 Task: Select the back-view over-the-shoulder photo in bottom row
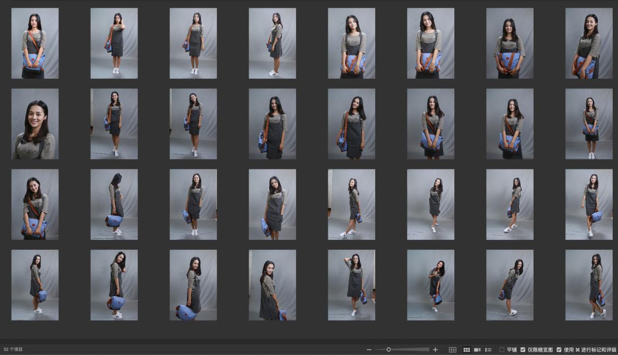click(x=272, y=285)
